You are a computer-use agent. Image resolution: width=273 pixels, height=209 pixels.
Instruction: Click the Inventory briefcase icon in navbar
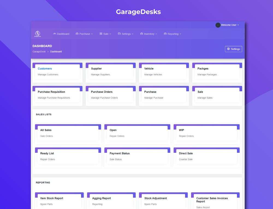click(x=141, y=34)
